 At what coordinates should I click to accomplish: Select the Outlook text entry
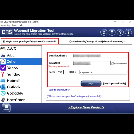point(14,87)
